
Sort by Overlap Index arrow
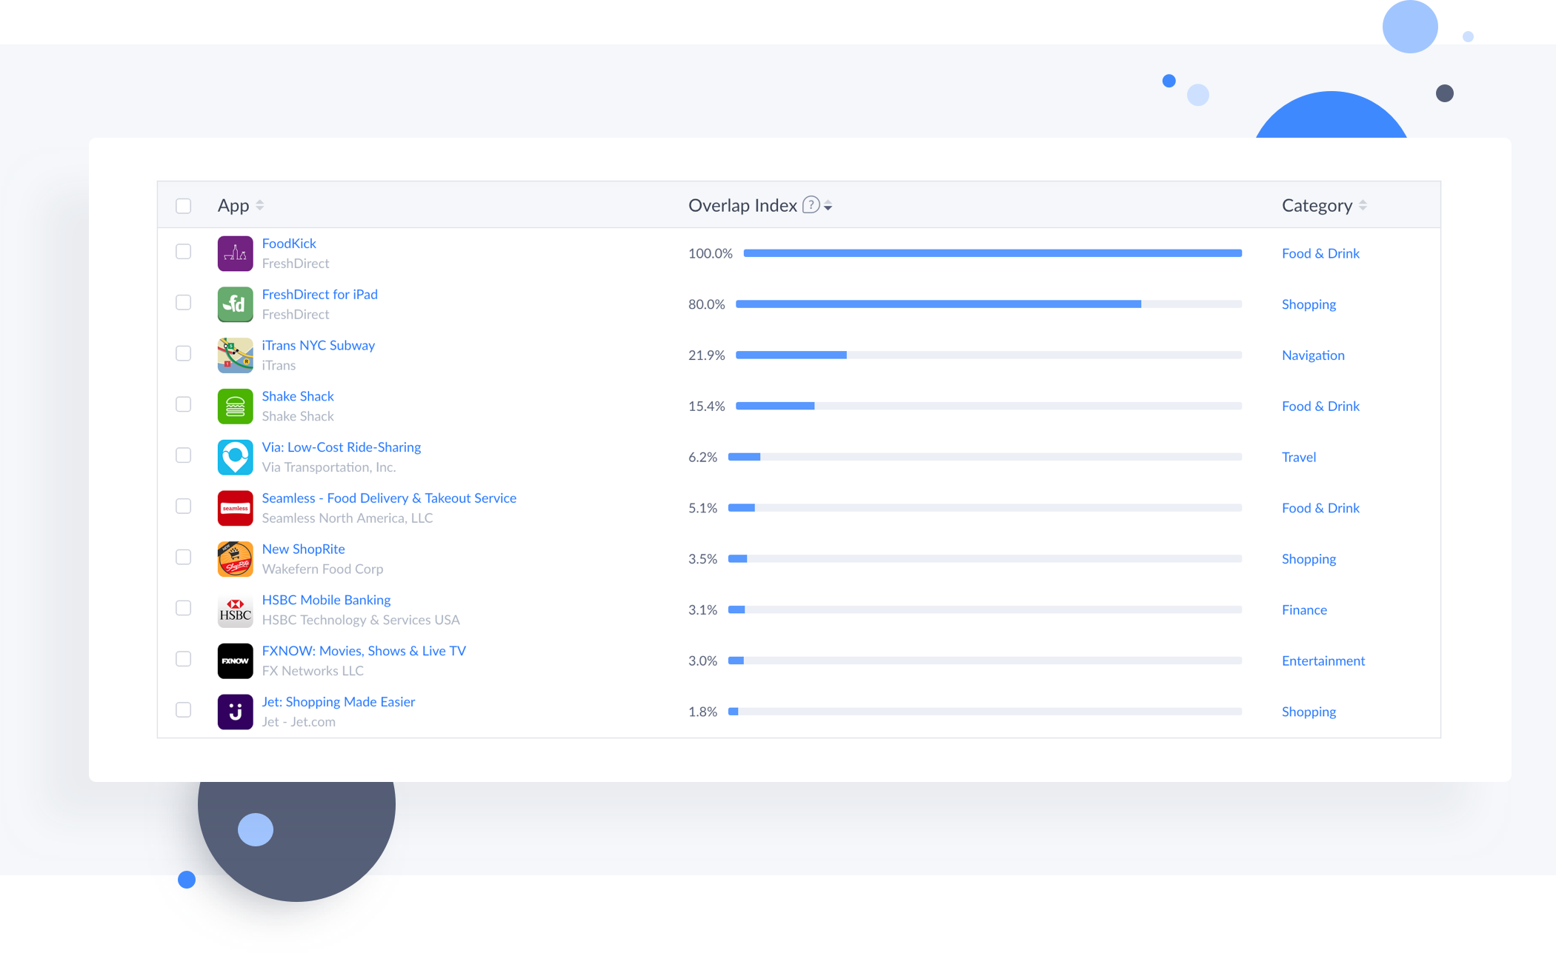click(828, 206)
